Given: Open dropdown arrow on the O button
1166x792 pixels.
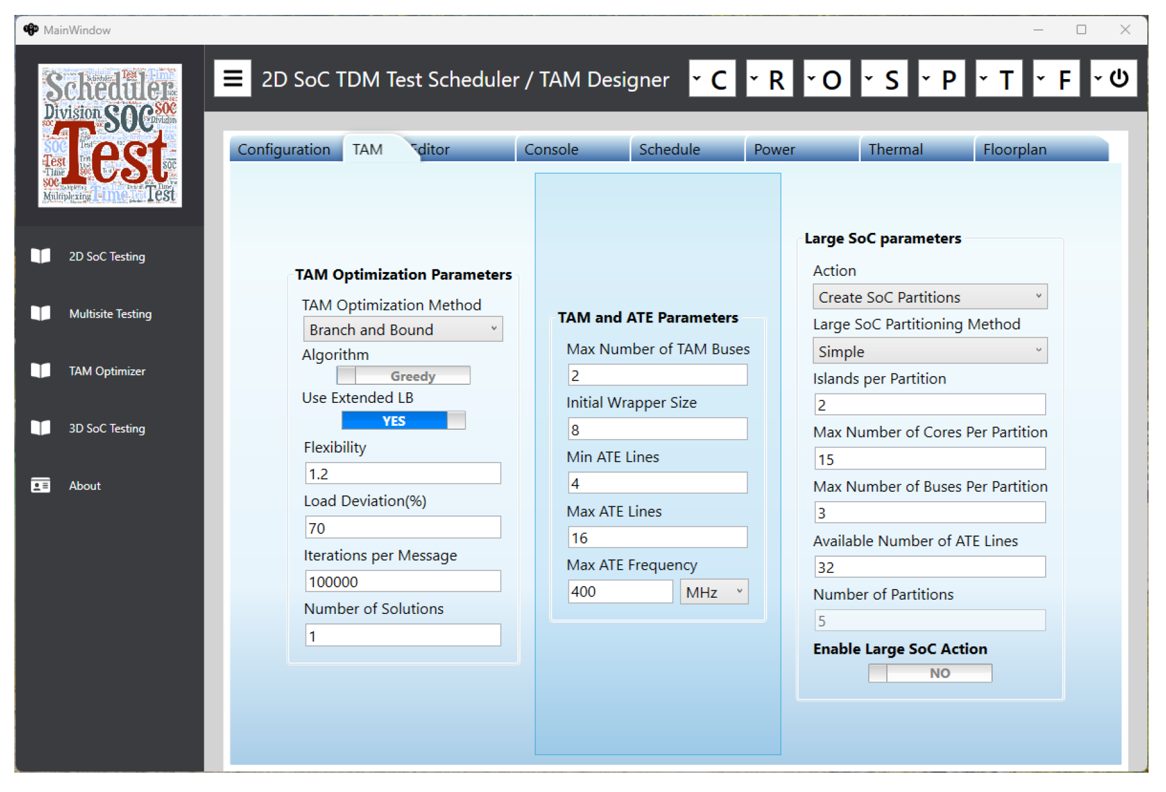Looking at the screenshot, I should tap(812, 78).
